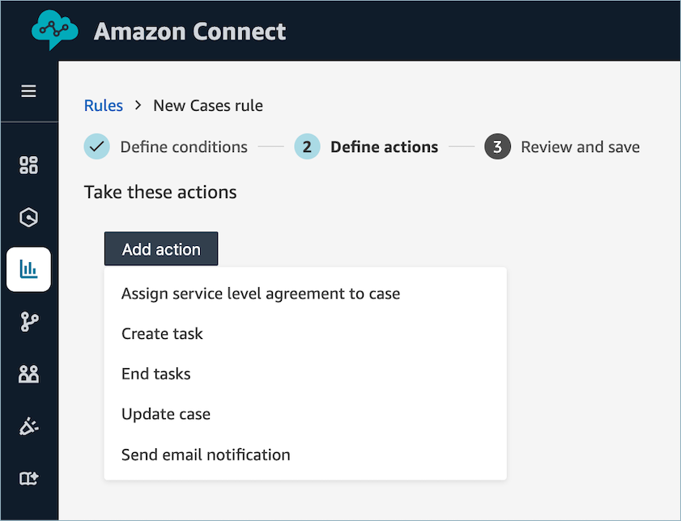This screenshot has height=521, width=681.
Task: Click the highlighted analytics bar chart icon
Action: [x=29, y=269]
